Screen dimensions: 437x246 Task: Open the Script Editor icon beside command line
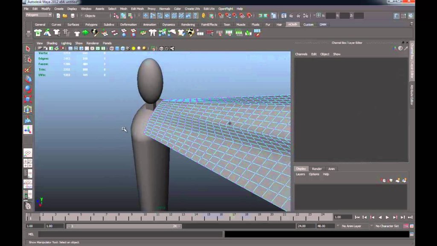click(412, 234)
